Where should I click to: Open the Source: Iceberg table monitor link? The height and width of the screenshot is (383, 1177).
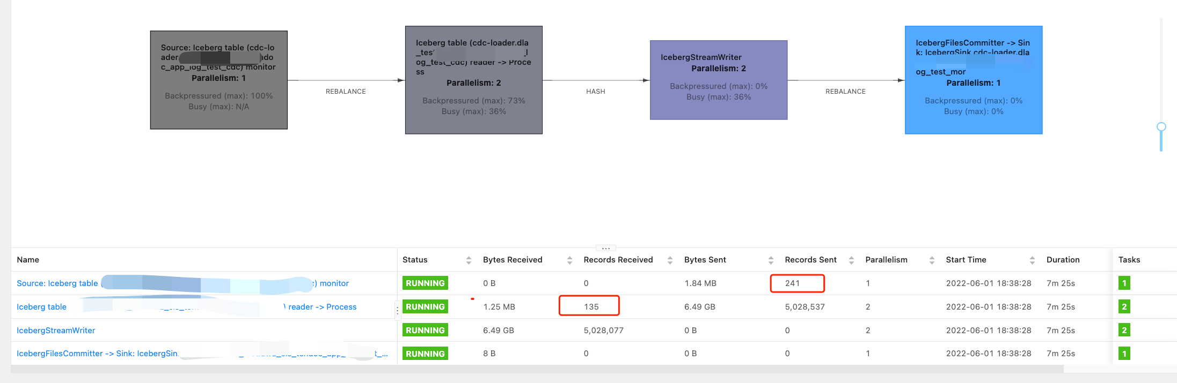(182, 283)
